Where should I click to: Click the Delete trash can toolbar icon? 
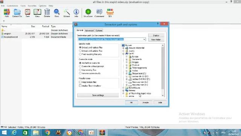(47, 12)
